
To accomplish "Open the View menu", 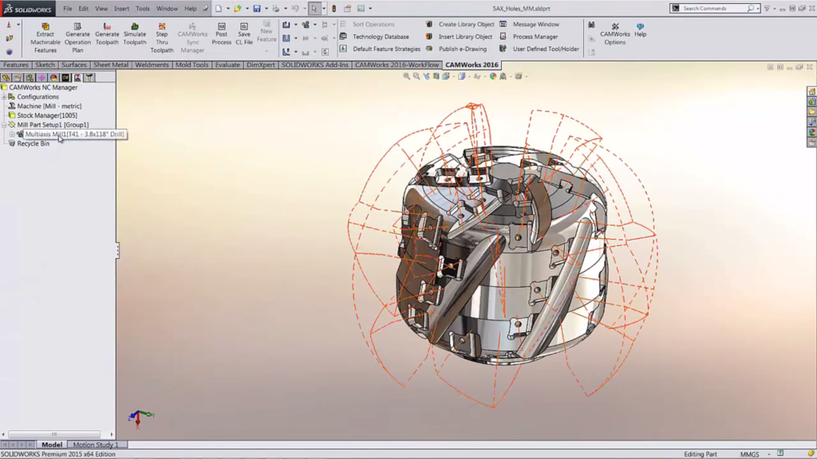I will pos(101,8).
